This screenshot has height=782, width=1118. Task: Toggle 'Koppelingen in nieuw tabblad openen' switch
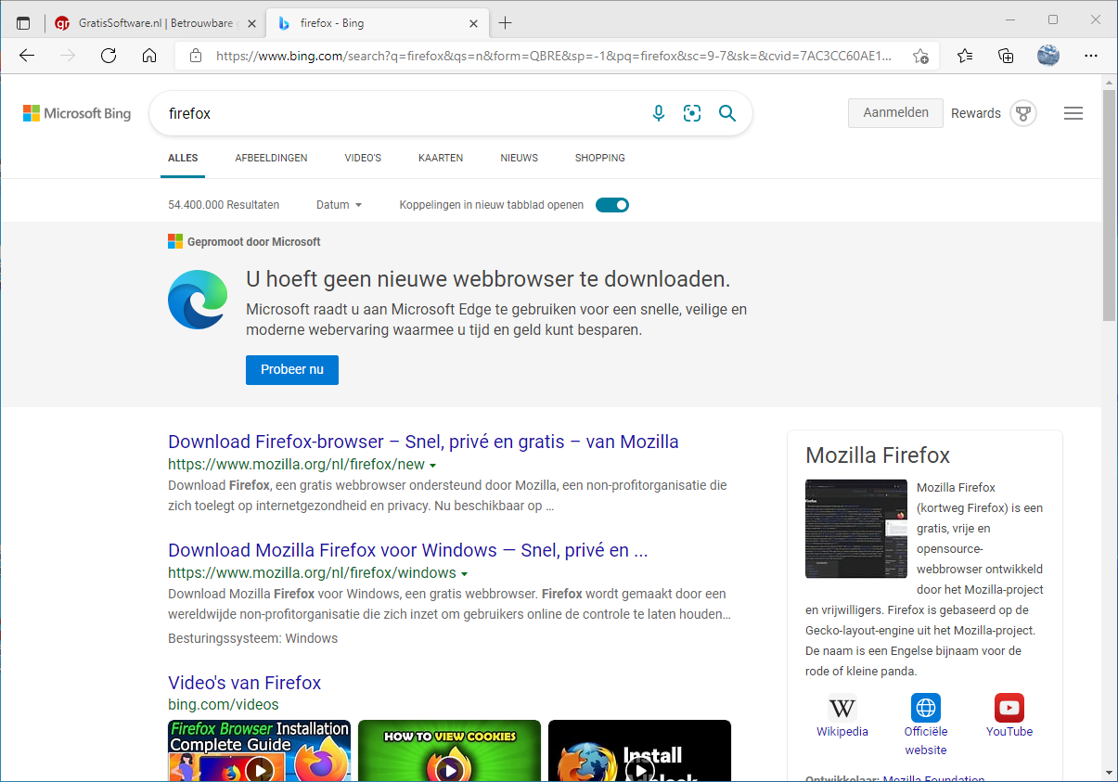612,205
